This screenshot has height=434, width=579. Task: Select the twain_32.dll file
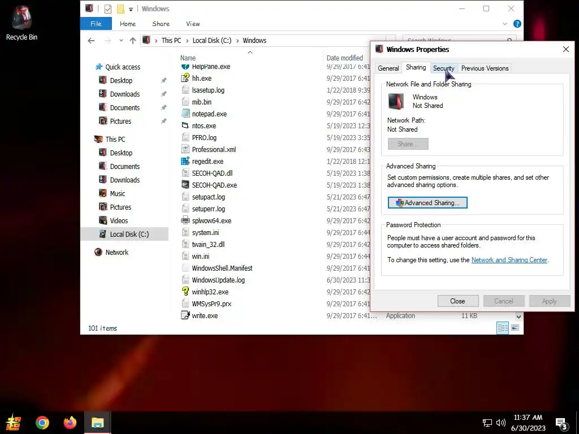coord(208,244)
